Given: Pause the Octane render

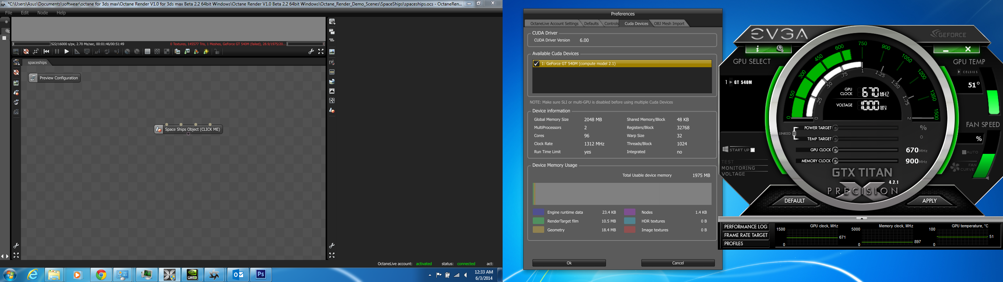Looking at the screenshot, I should point(57,52).
